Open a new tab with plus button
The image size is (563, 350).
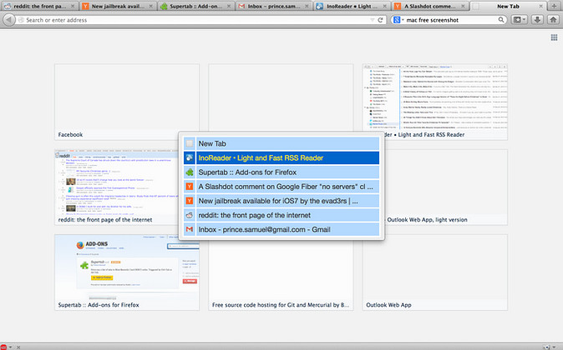point(554,6)
